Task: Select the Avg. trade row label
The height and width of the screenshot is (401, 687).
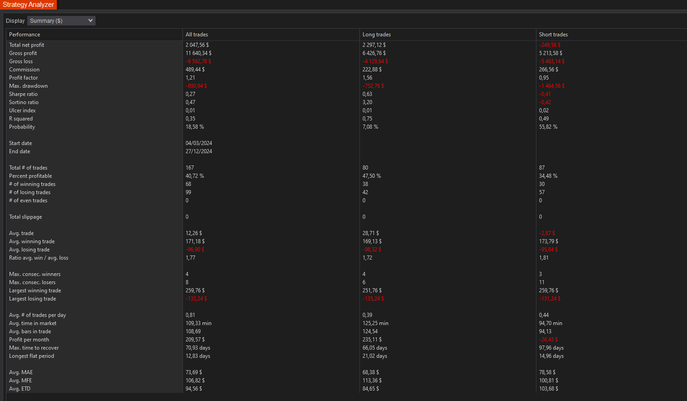Action: pos(21,233)
